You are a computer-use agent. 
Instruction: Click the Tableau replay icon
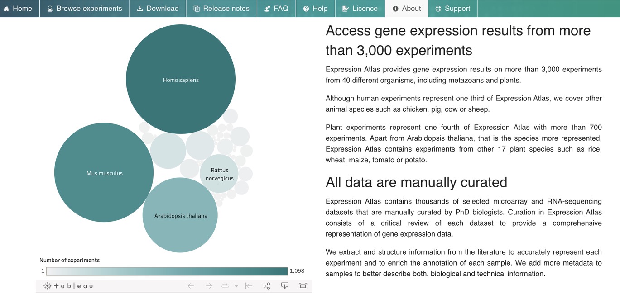(x=225, y=286)
